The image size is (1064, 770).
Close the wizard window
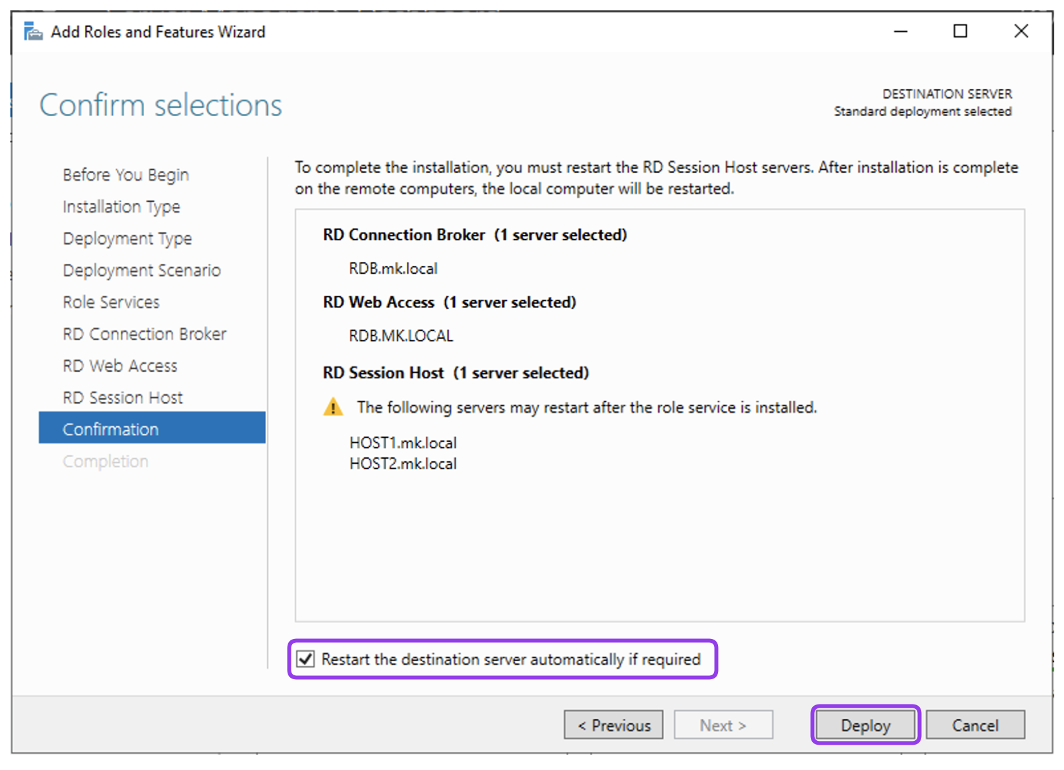click(x=1021, y=31)
